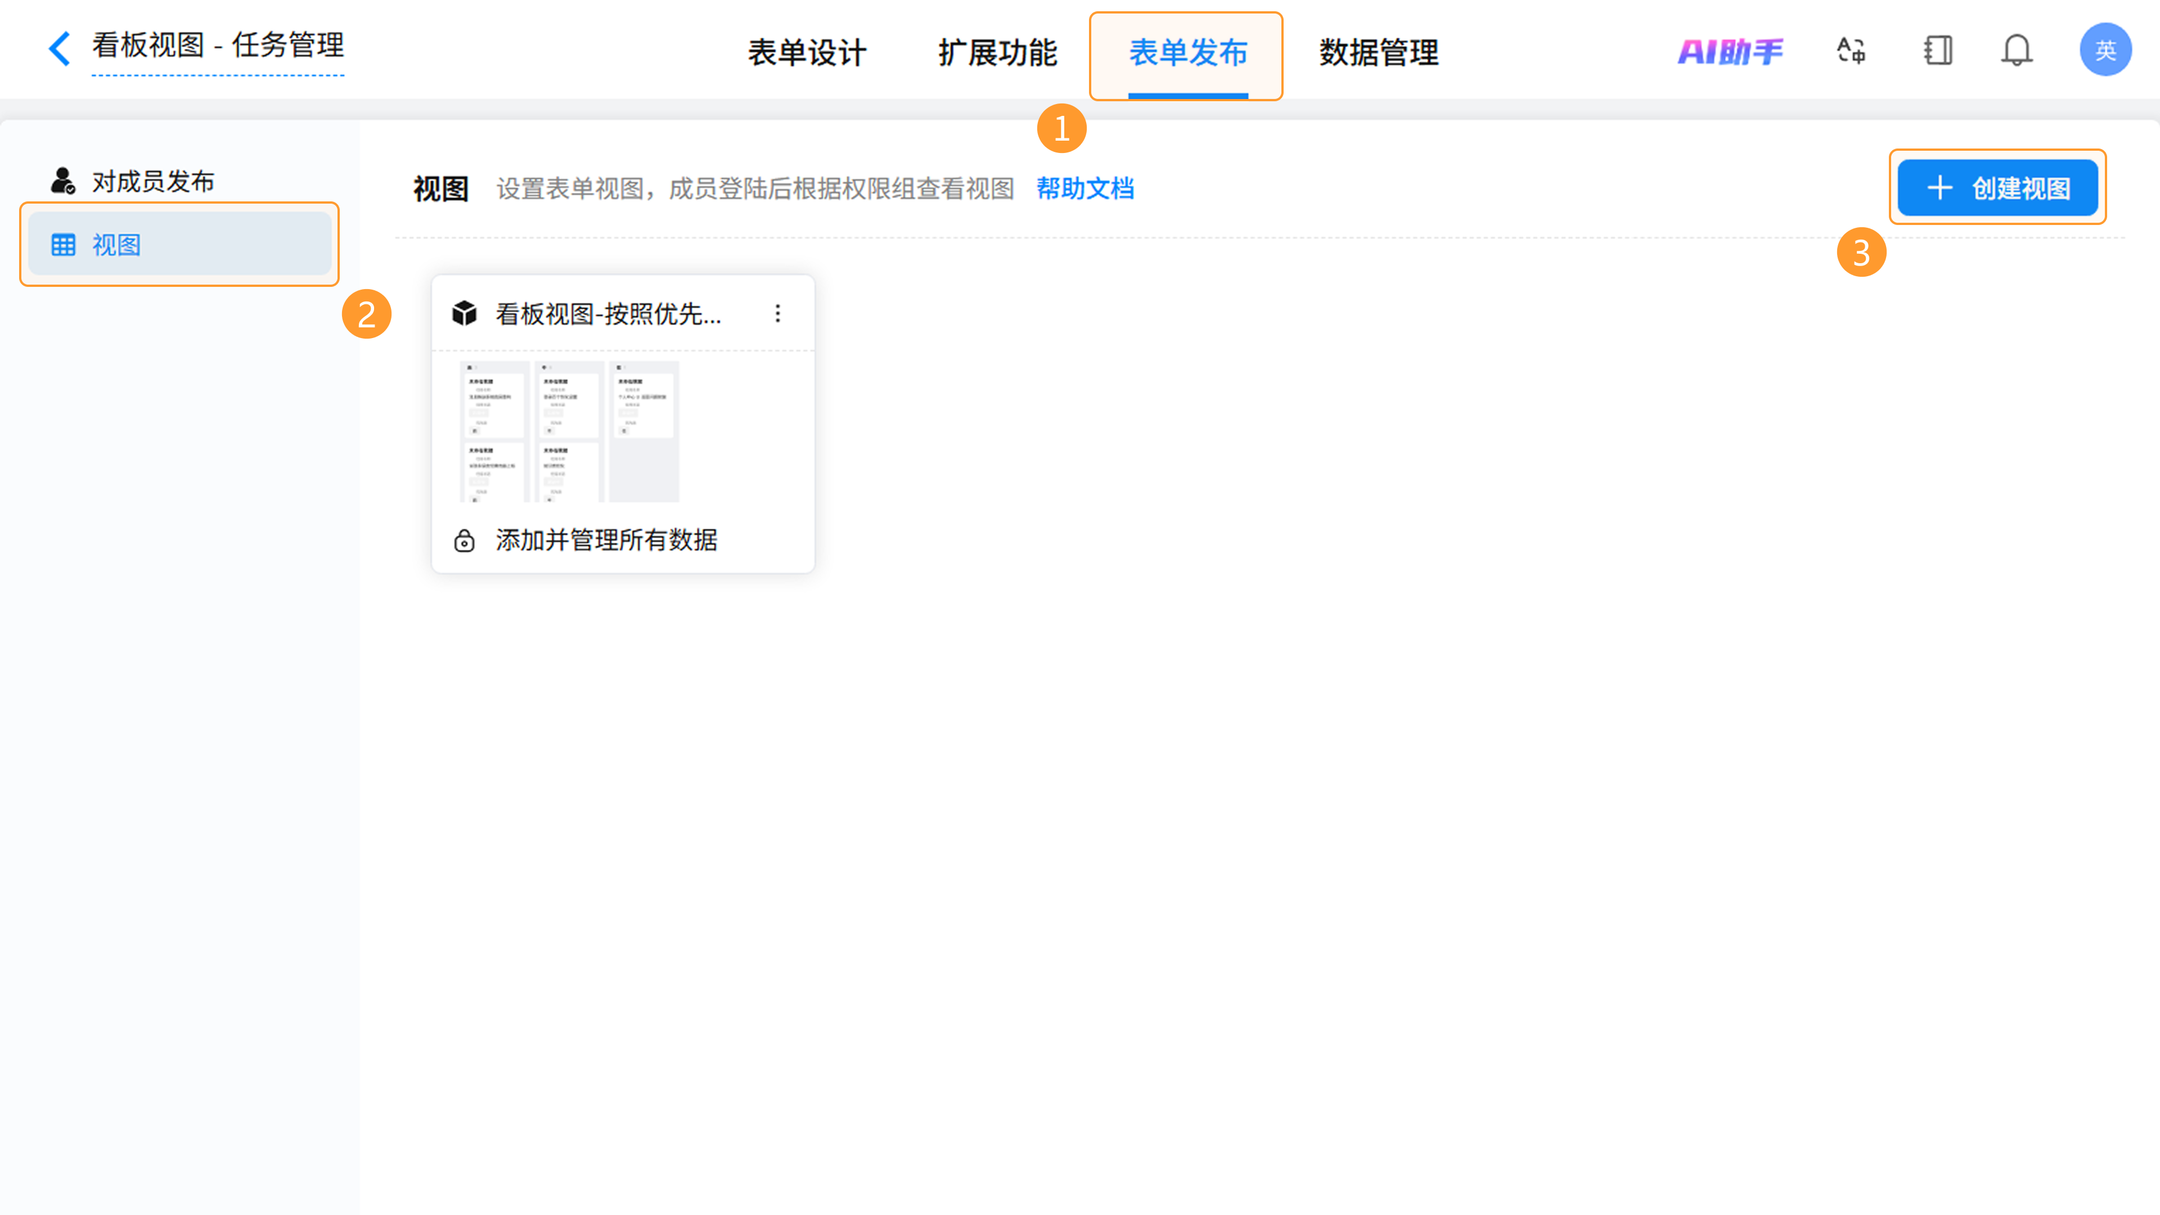The image size is (2160, 1215).
Task: Open the notebook docs icon
Action: [1938, 50]
